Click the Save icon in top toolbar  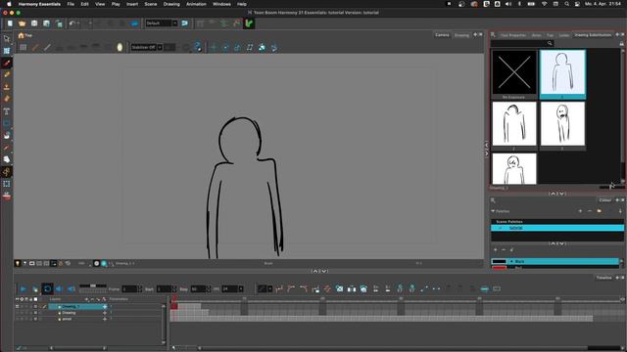click(34, 23)
